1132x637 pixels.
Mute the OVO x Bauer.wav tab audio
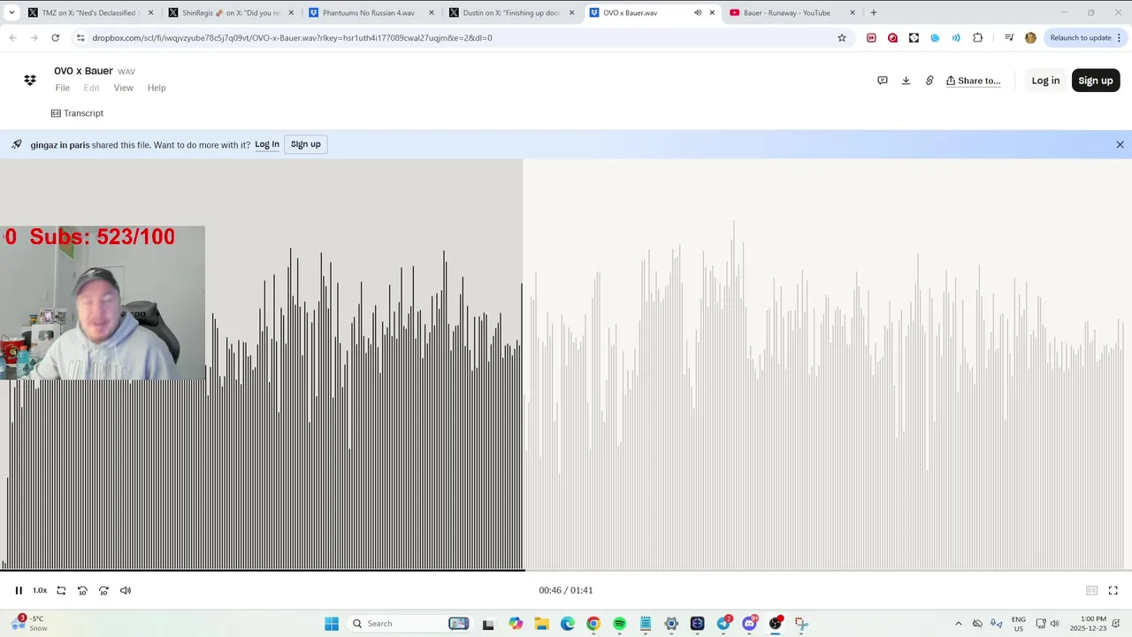(x=698, y=12)
